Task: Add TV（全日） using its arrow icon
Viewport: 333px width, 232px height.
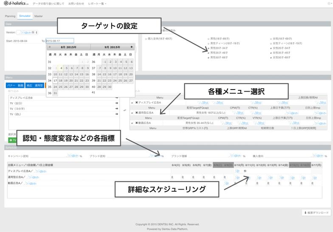Action: [x=116, y=103]
